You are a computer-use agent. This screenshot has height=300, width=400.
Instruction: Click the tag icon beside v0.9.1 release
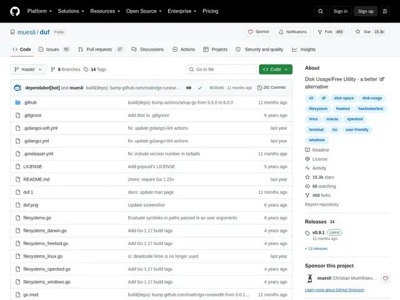(307, 233)
